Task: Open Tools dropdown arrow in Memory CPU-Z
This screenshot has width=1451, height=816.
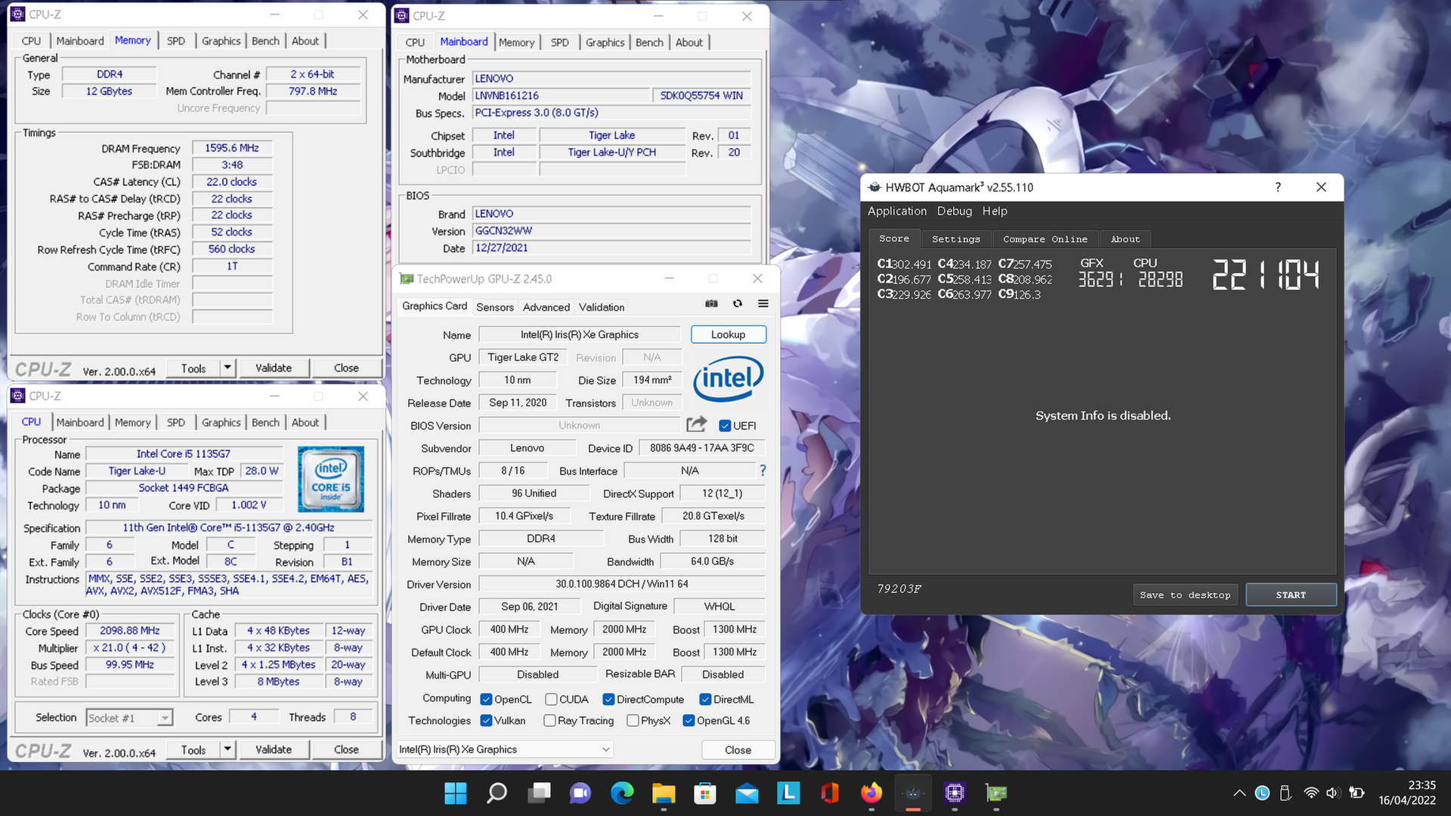Action: click(227, 368)
